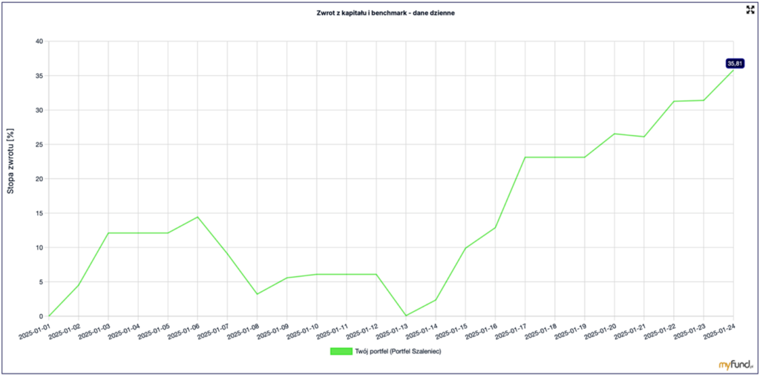Screen dimensions: 760x375
Task: Click the 35,81 data value label
Action: point(734,64)
